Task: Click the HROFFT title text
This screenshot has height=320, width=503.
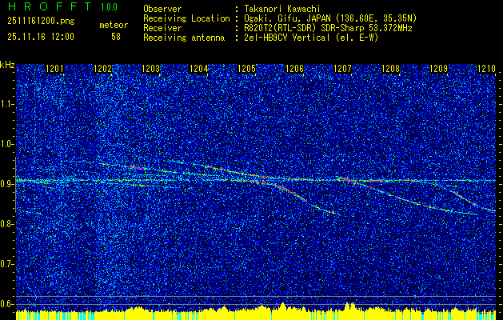Action: tap(50, 6)
